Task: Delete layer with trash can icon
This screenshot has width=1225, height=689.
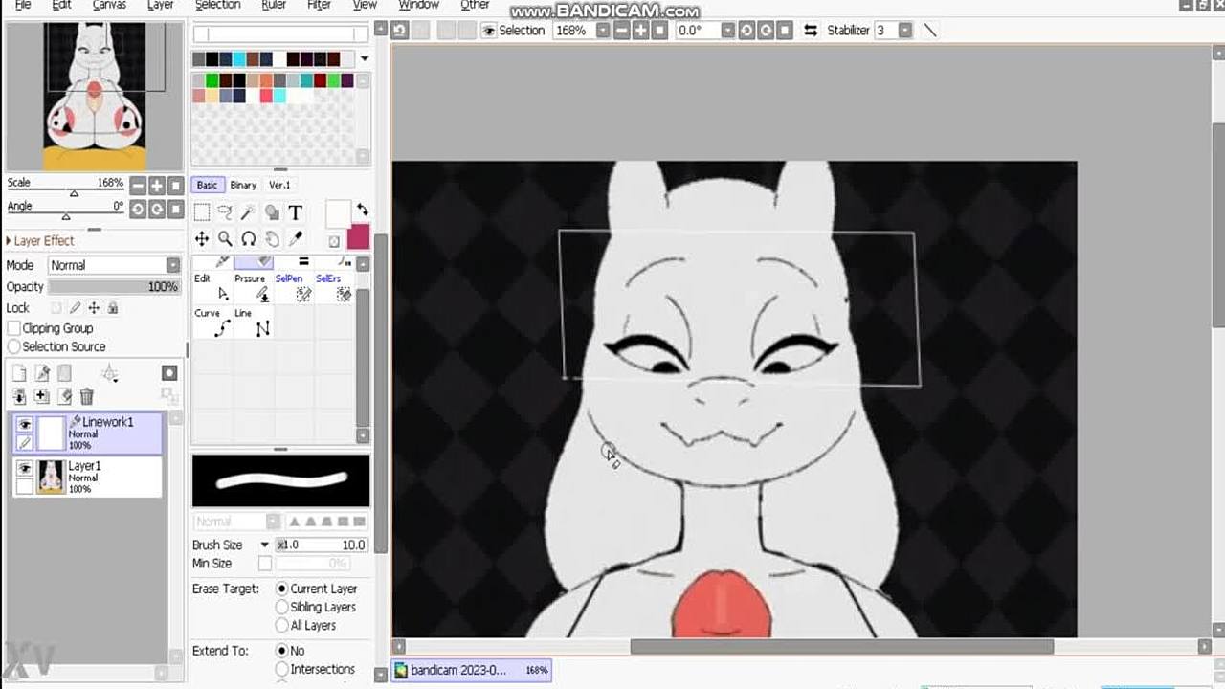Action: pyautogui.click(x=87, y=396)
